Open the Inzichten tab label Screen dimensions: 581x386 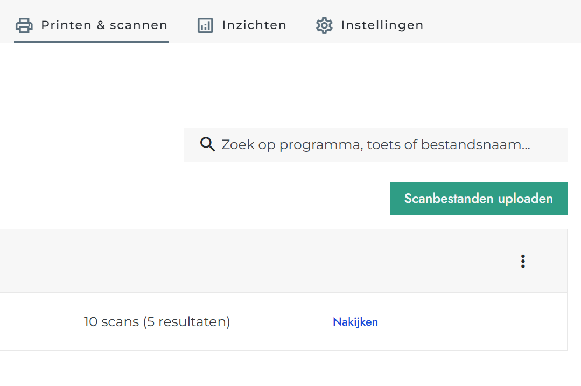pyautogui.click(x=254, y=25)
